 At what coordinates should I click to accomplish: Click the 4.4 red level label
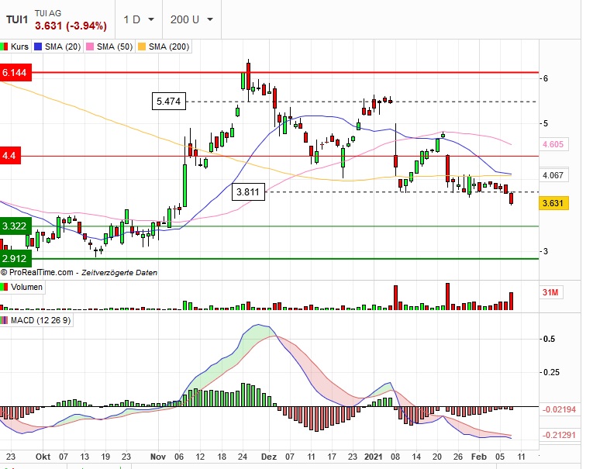point(10,156)
